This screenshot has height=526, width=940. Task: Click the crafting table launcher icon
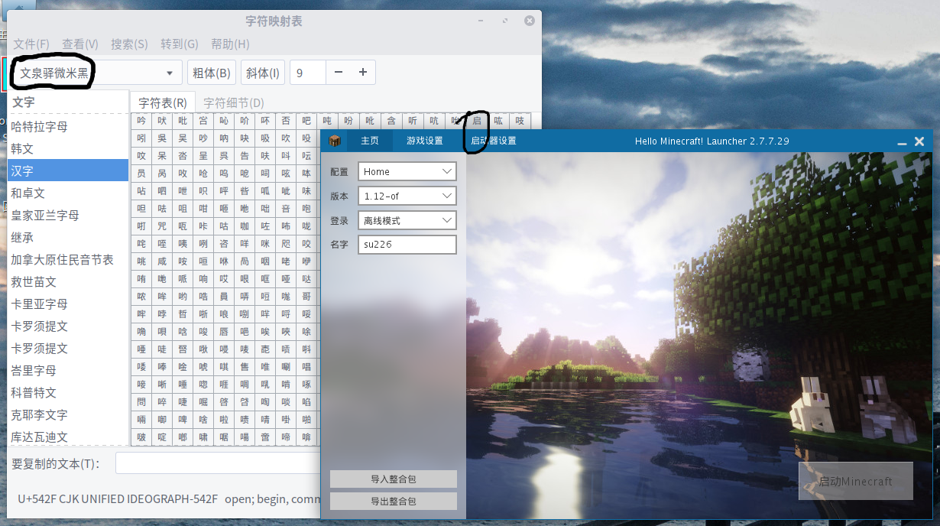tap(334, 140)
